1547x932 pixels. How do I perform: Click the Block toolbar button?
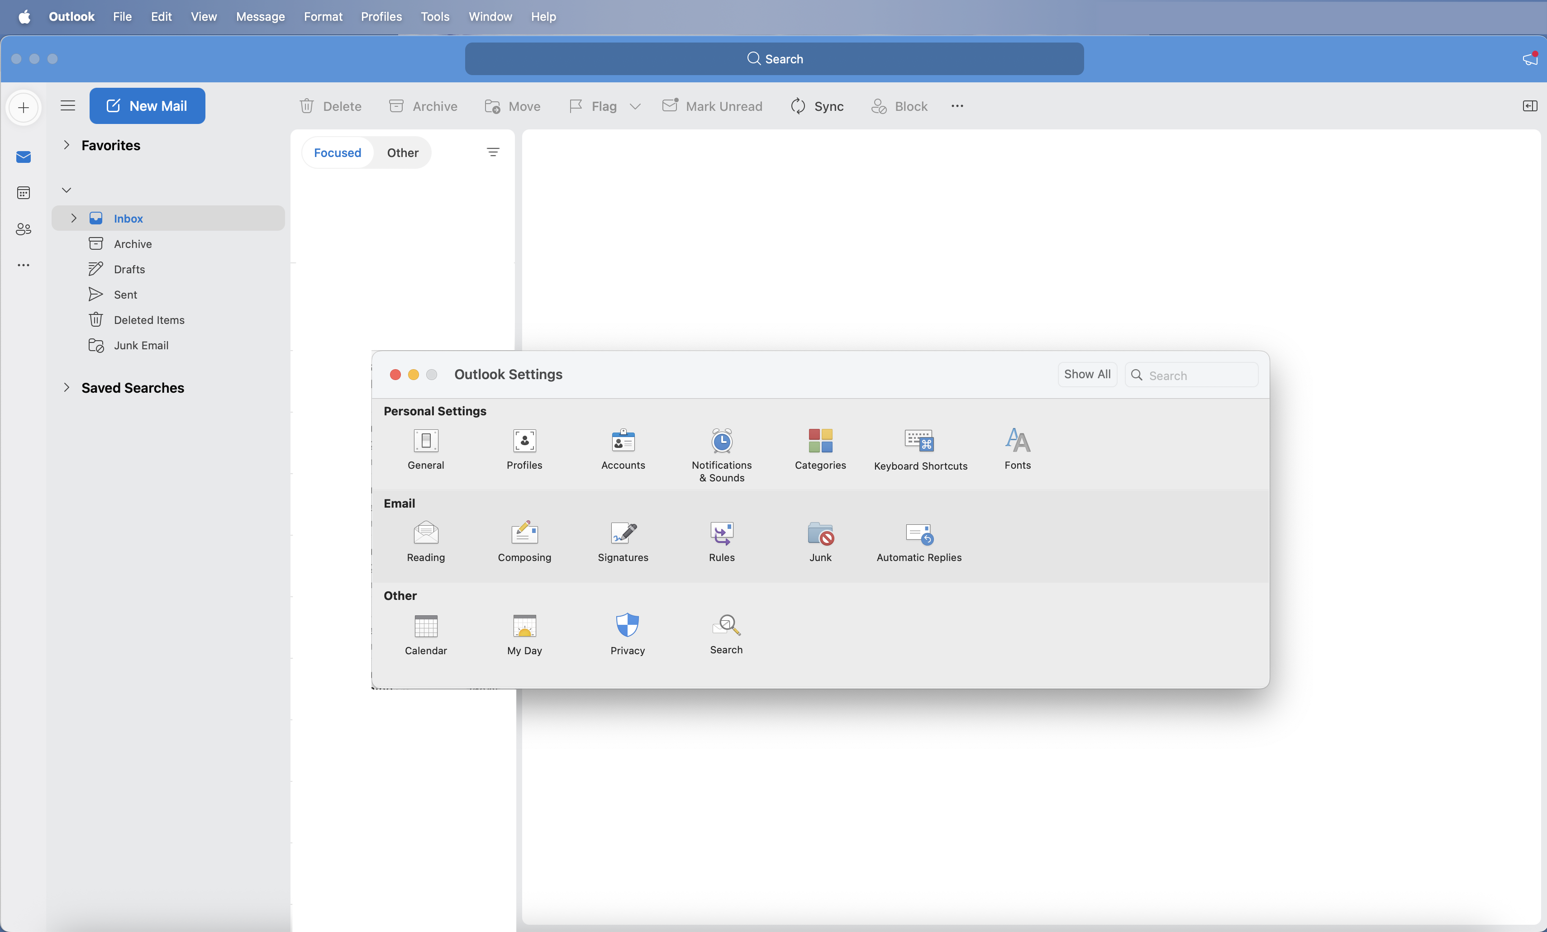point(899,106)
